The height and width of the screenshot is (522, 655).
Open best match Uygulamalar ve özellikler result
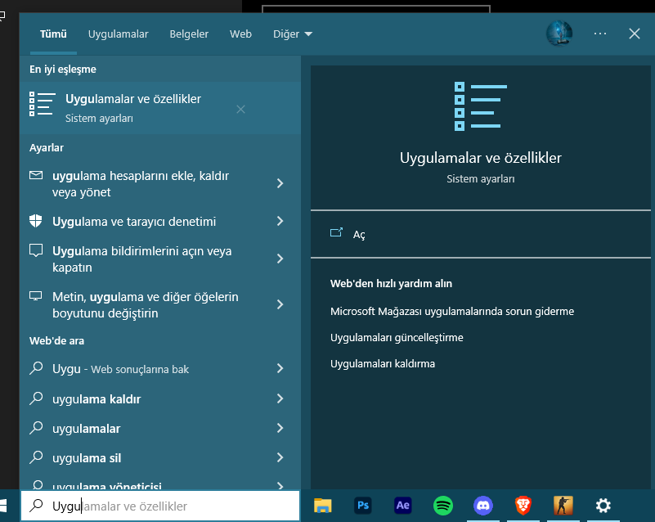(x=160, y=108)
